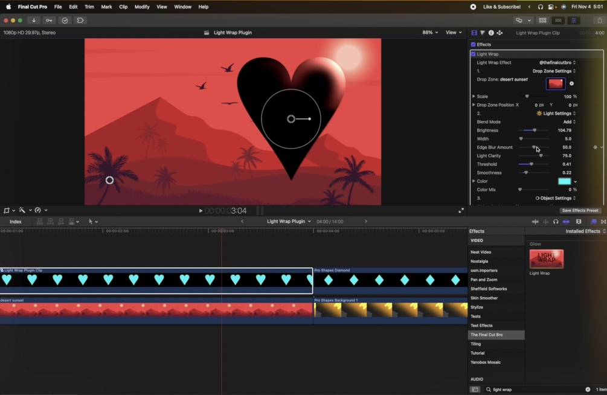Image resolution: width=607 pixels, height=395 pixels.
Task: Open the Modify menu
Action: [142, 7]
